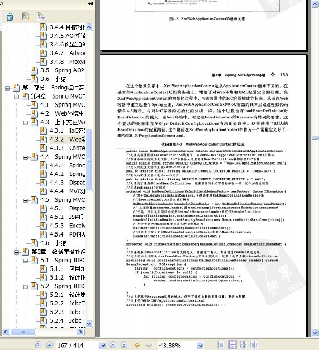Click bookmark icon of 5.2.1 entry
319x350 pixels.
tap(44, 295)
